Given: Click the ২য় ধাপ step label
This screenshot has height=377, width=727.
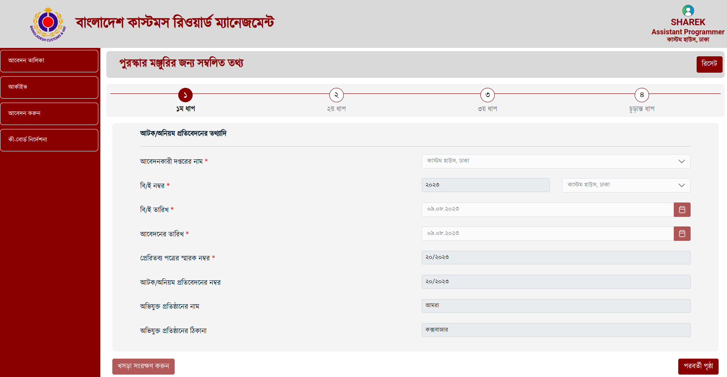Looking at the screenshot, I should coord(337,109).
